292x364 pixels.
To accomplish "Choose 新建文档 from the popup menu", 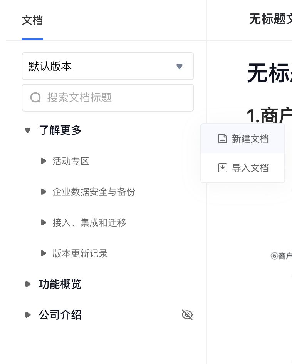I will (x=243, y=139).
